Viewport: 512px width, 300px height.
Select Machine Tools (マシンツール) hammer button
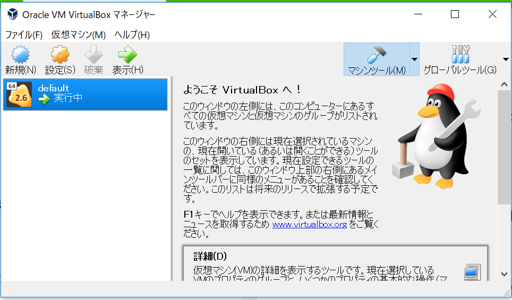(377, 59)
